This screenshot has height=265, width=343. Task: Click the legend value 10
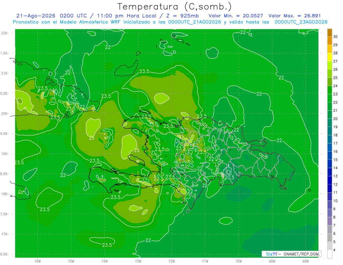tap(336, 201)
